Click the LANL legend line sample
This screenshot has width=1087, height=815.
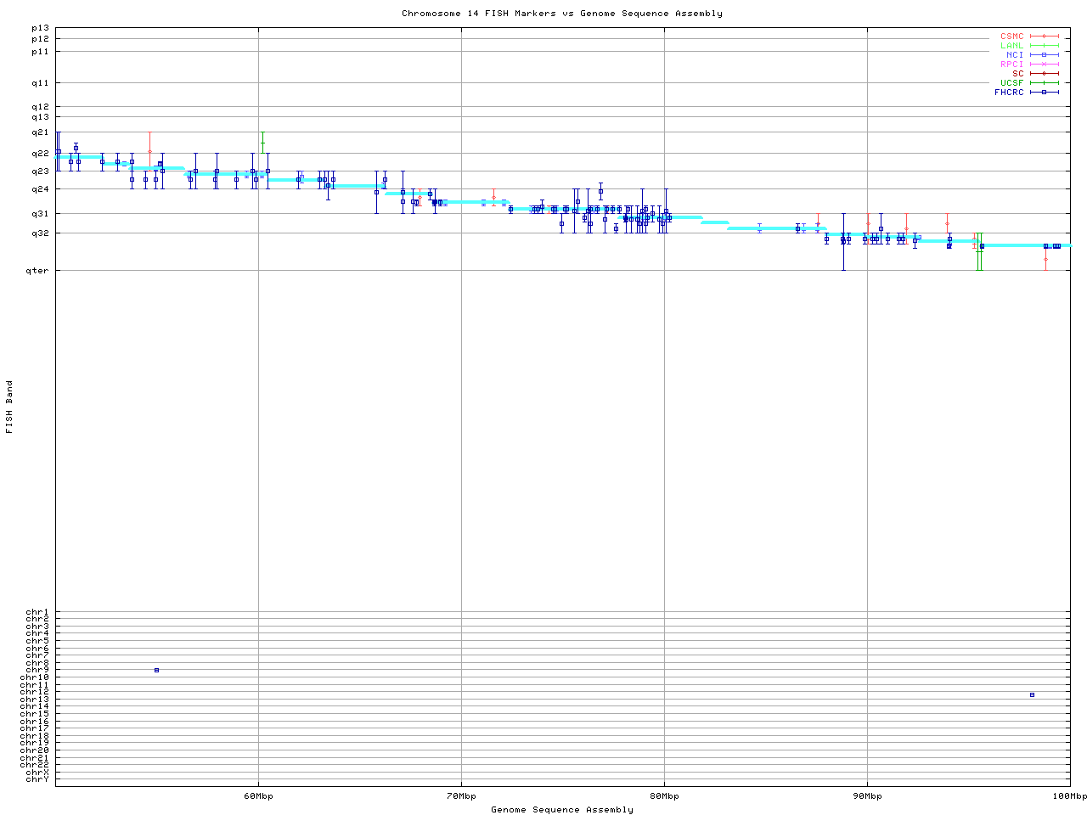[x=1044, y=46]
